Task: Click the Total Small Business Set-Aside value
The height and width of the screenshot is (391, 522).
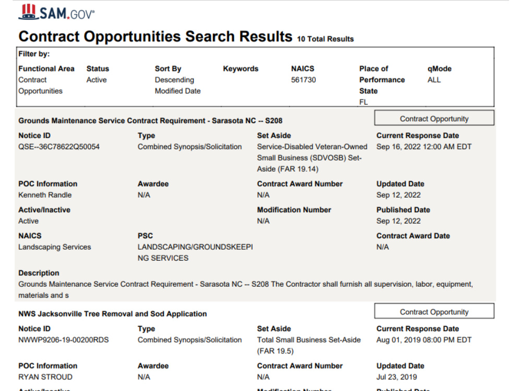Action: (x=309, y=345)
